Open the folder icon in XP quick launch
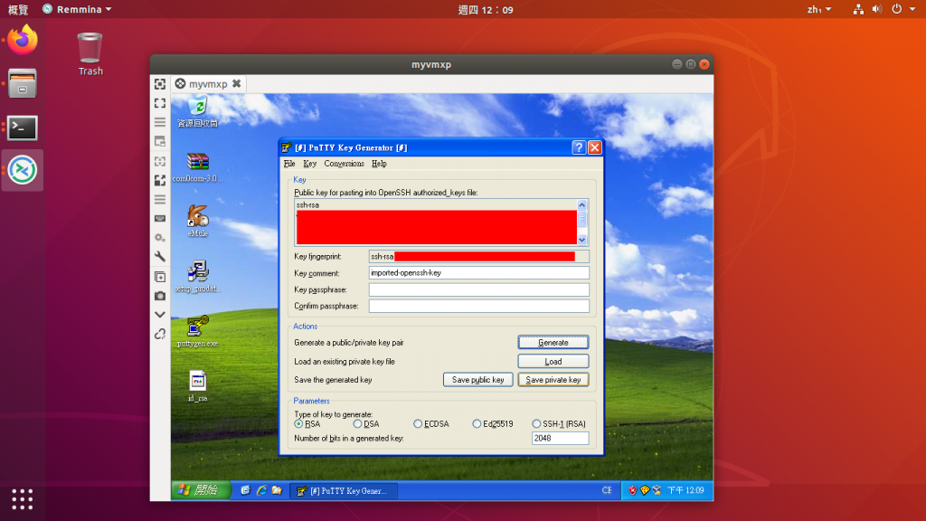 pyautogui.click(x=277, y=490)
